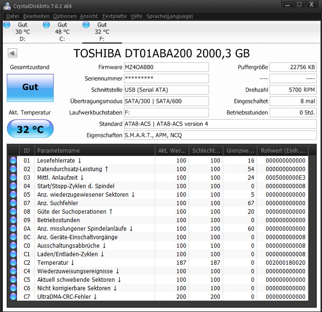Select the UltraDMA-CRC-Fehler parameter name
Screen dimensions: 322x312
coord(67,297)
